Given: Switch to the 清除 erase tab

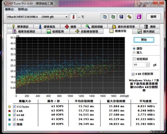Looking at the screenshot, I should pos(150,26).
